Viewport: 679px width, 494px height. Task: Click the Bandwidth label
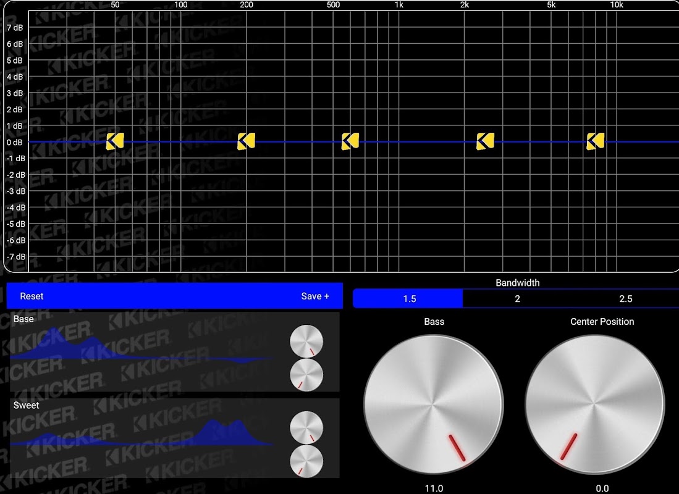518,283
